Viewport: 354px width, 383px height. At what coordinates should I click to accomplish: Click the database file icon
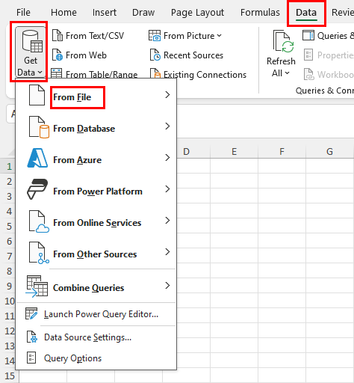pos(39,127)
